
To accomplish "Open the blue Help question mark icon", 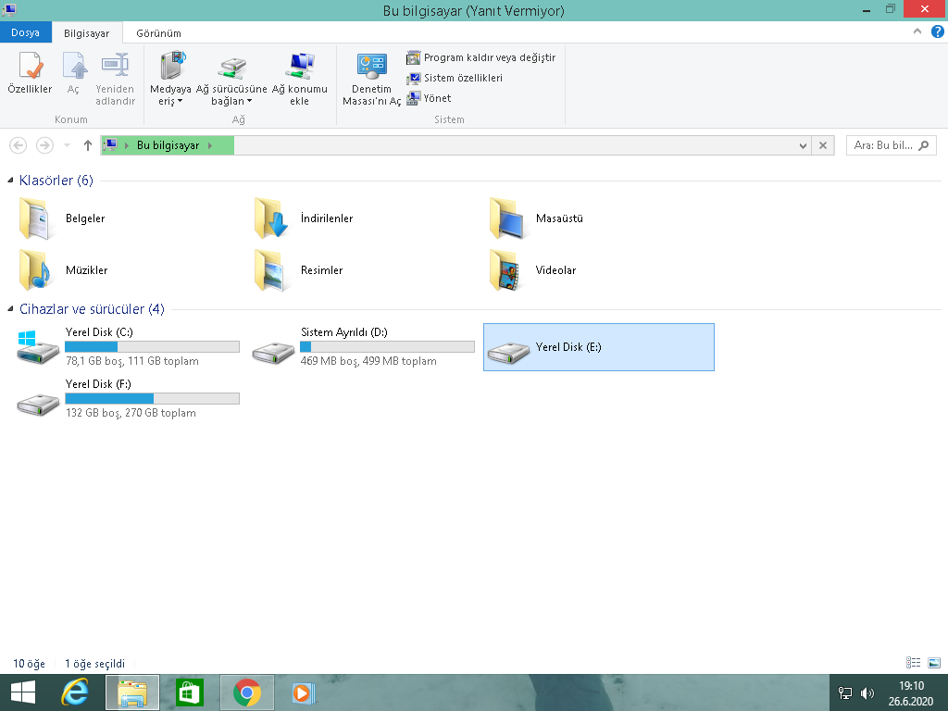I will pyautogui.click(x=937, y=31).
